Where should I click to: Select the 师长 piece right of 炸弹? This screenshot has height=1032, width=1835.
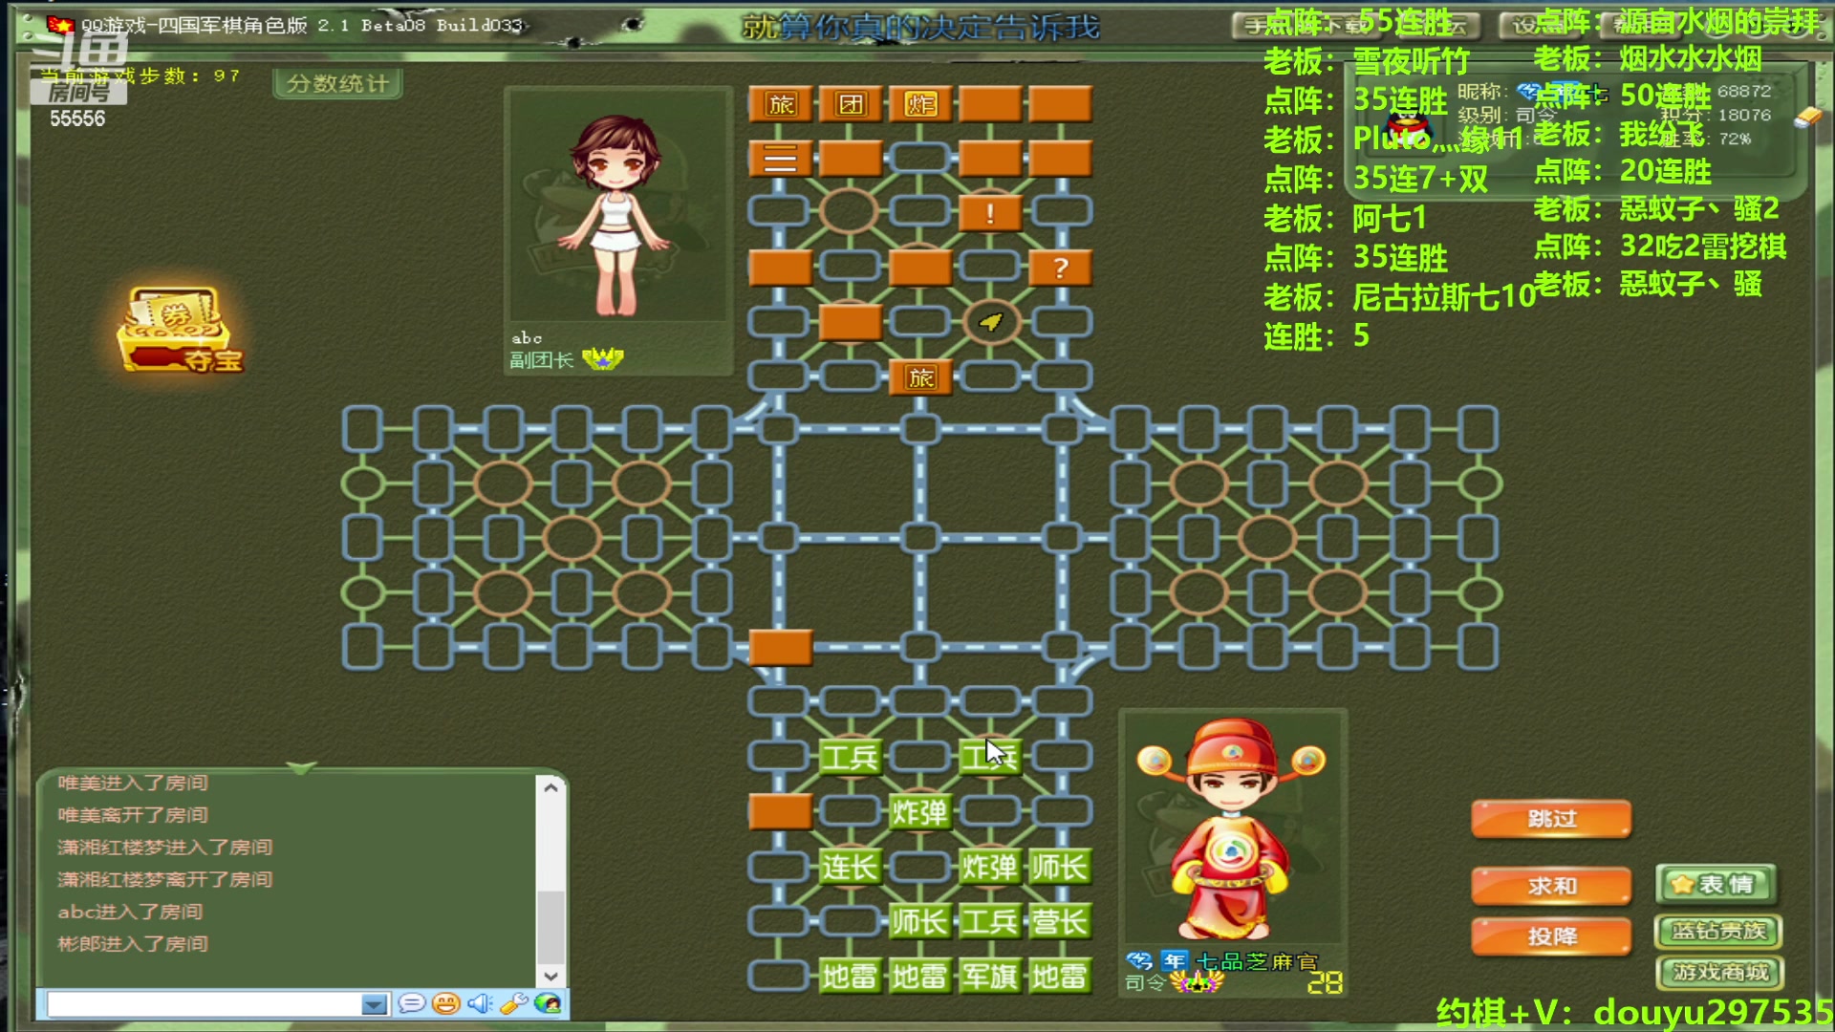(x=1059, y=868)
